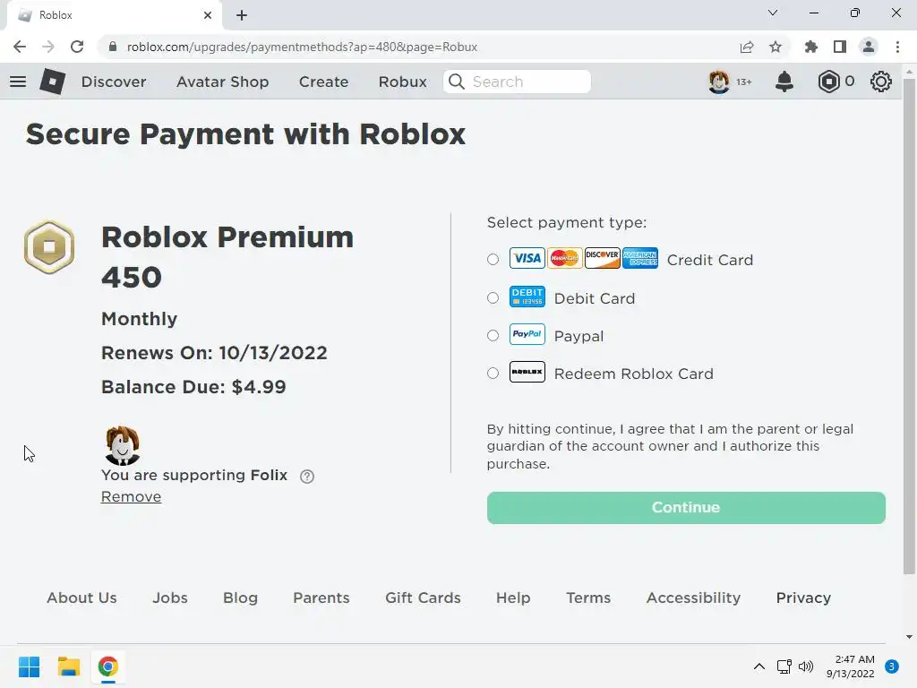Open the Windows Start menu
Viewport: 917px width, 688px height.
tap(29, 666)
